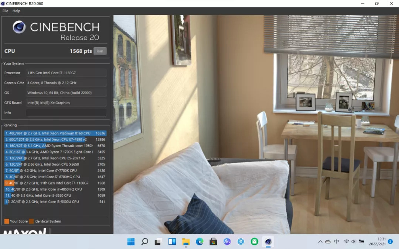The height and width of the screenshot is (249, 399).
Task: Open the File menu
Action: tap(5, 11)
